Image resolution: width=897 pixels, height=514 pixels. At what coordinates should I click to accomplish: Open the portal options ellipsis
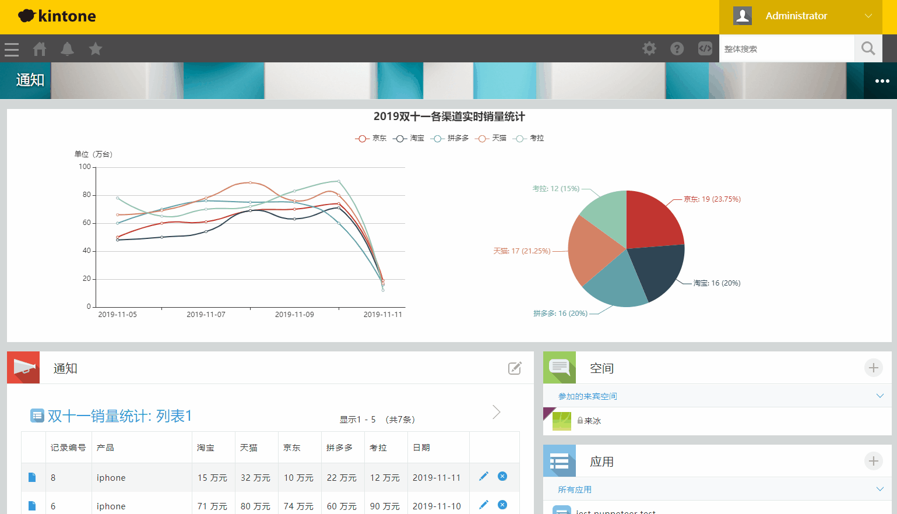(x=882, y=81)
